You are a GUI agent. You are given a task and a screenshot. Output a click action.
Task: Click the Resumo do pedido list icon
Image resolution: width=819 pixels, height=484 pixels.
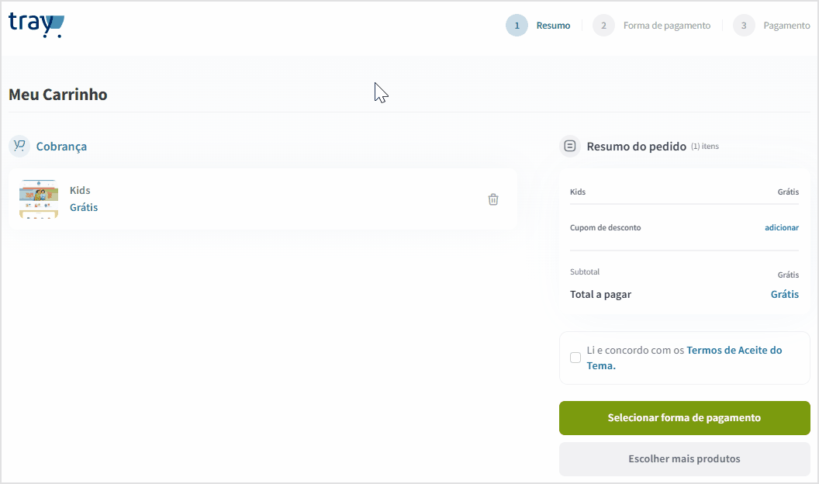[570, 146]
